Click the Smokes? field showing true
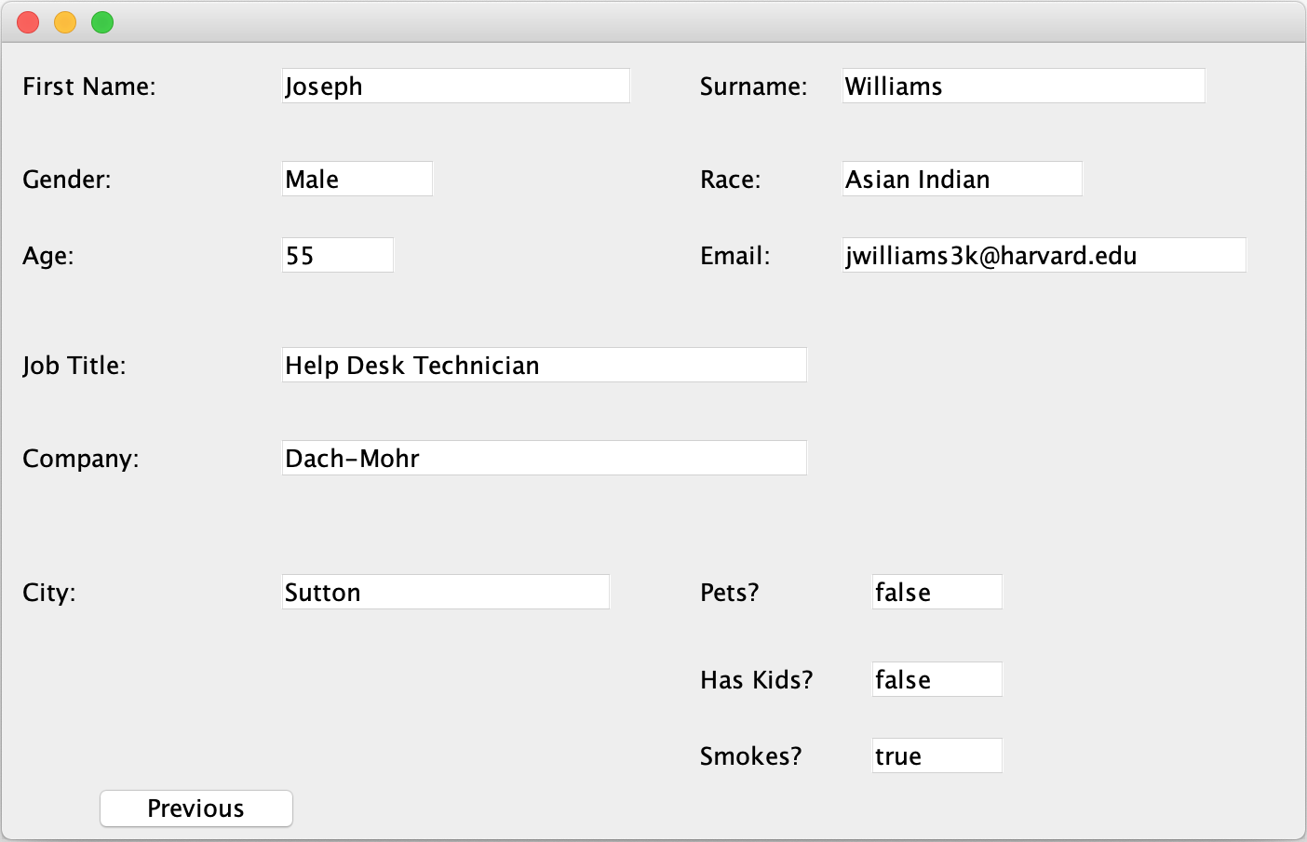 point(936,755)
